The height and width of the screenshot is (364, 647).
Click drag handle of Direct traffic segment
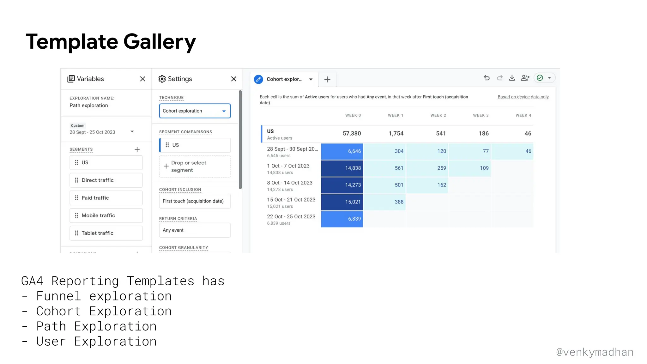coord(76,180)
